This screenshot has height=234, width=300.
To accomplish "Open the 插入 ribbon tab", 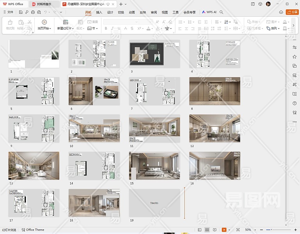I will (99, 12).
